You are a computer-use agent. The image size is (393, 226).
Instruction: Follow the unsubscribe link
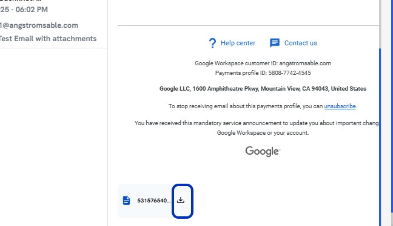[x=340, y=106]
